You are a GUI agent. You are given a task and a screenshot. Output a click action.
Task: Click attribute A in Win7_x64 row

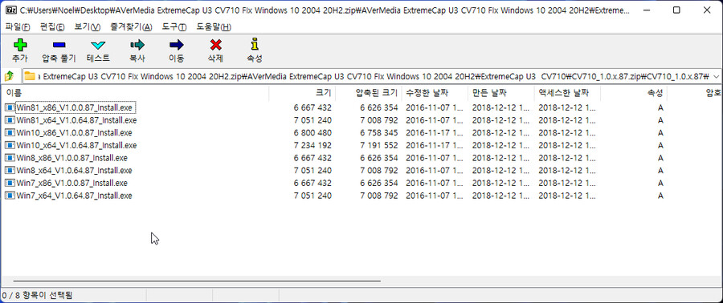(x=660, y=196)
